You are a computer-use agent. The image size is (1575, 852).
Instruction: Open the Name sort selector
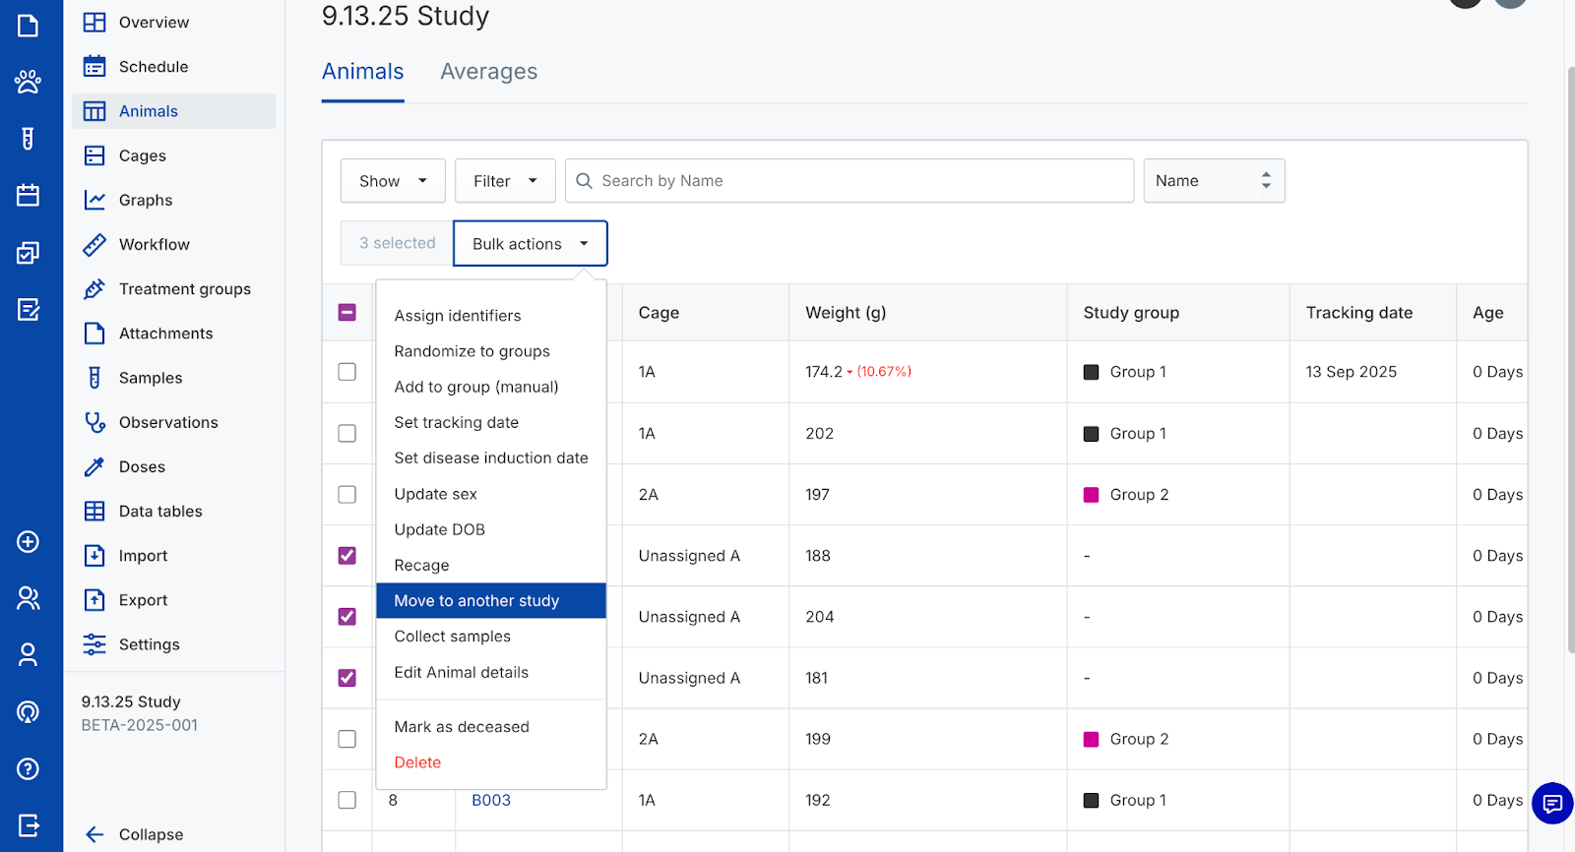tap(1213, 181)
